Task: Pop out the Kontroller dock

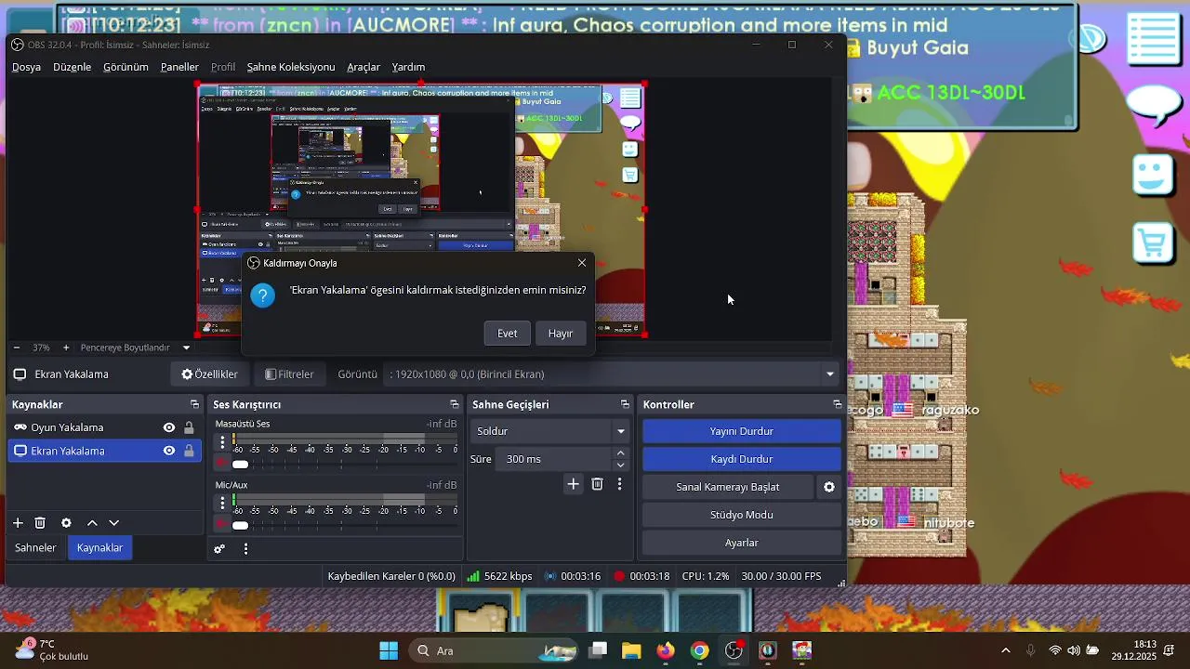Action: (837, 404)
